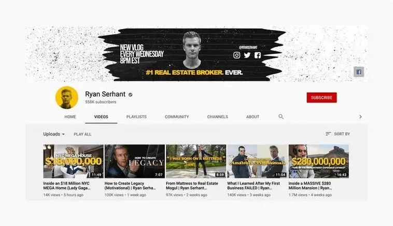Click the Twitter bird icon in banner
393x226 pixels.
coord(247,55)
